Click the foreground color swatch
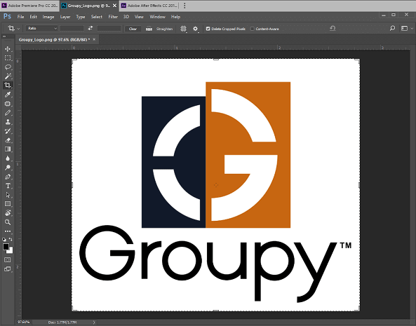Viewport: 416px width, 326px height. pos(6,247)
